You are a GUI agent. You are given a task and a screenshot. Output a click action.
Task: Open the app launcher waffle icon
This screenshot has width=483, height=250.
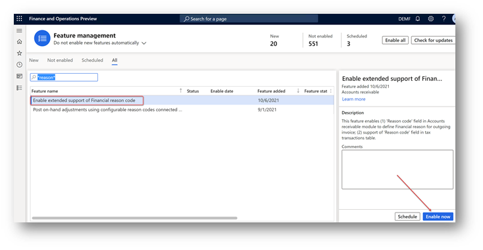click(x=19, y=19)
